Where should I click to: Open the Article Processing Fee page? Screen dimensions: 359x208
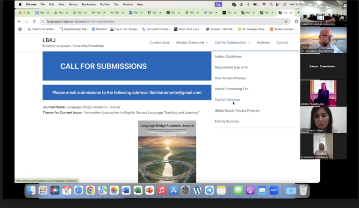231,89
